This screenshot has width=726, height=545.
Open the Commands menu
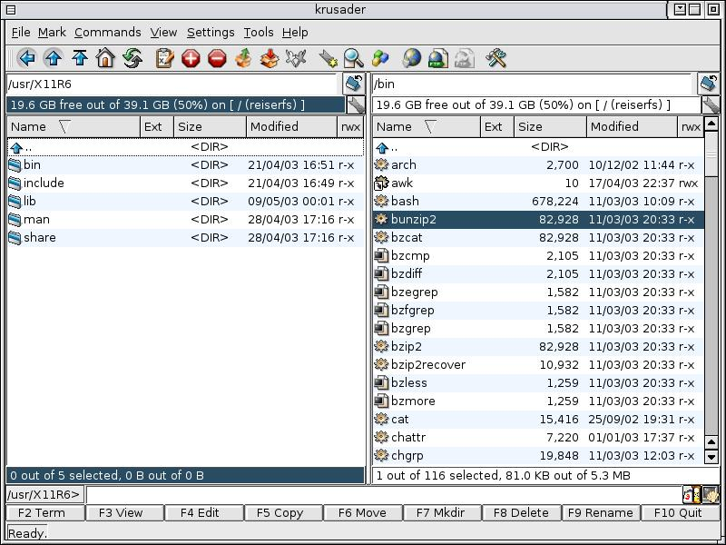tap(107, 32)
